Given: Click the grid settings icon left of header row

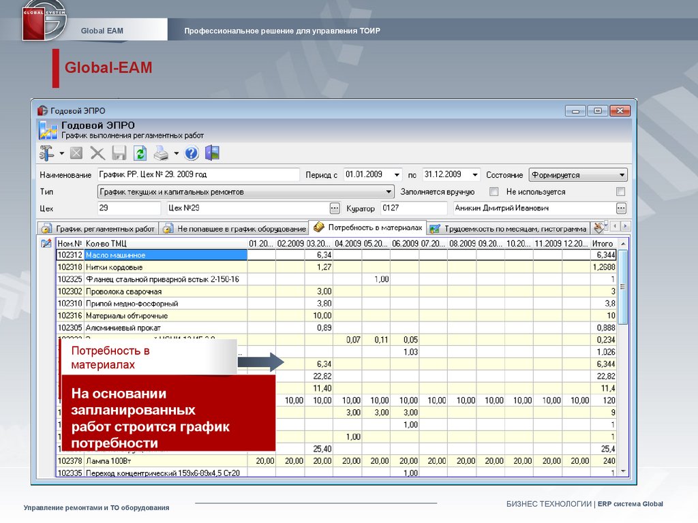Looking at the screenshot, I should point(46,243).
